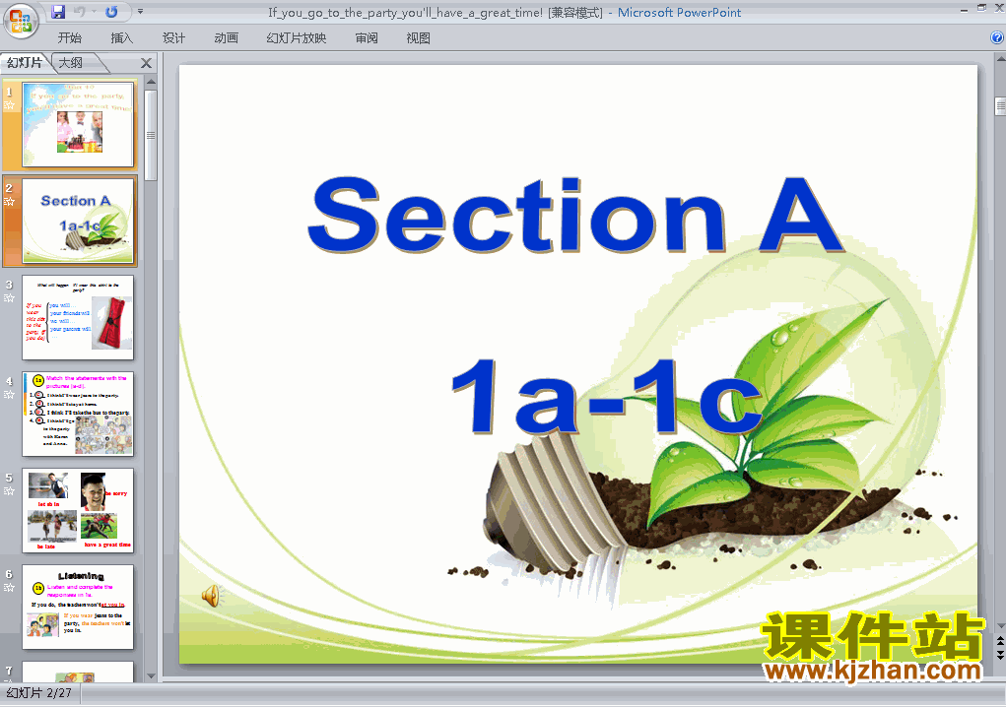Image resolution: width=1006 pixels, height=707 pixels.
Task: Select slide 5 photos thumbnail
Action: click(78, 510)
